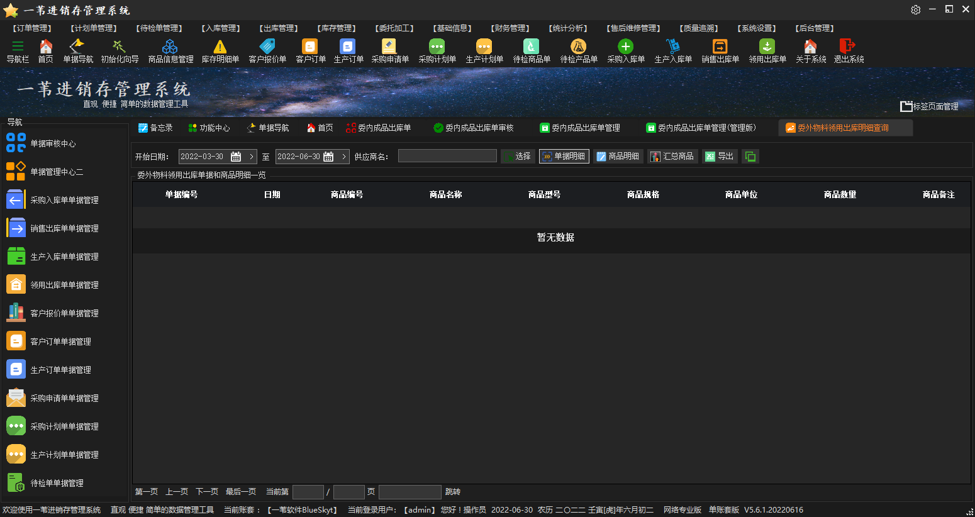
Task: Expand end date arrow next to 2022-06-30
Action: coord(344,157)
